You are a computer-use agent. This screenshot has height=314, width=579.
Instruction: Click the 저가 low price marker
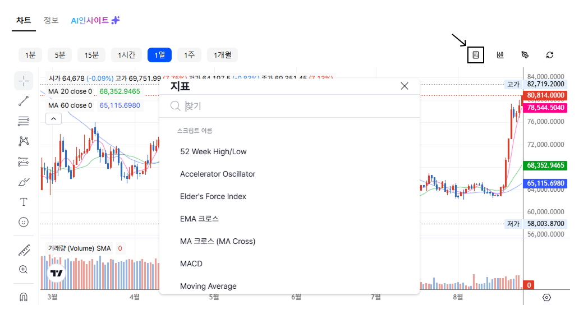pos(513,224)
